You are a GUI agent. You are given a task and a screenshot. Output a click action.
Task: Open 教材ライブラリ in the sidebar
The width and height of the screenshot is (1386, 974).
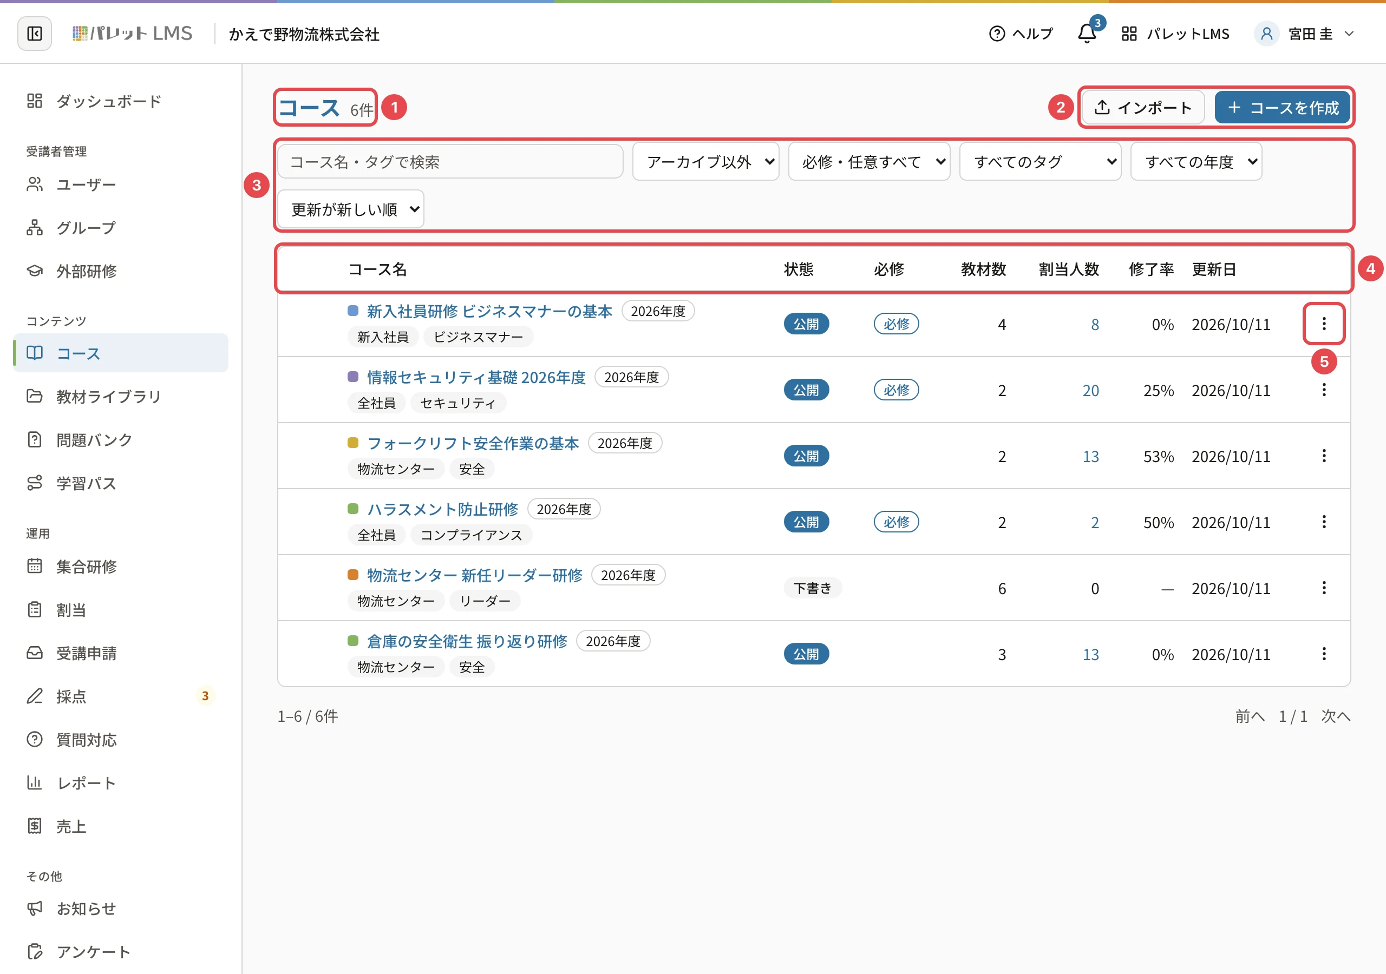click(x=121, y=397)
